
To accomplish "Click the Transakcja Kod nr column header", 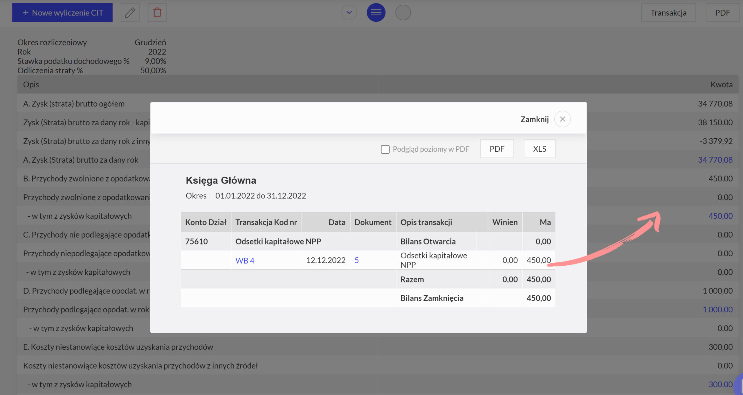I will [266, 222].
